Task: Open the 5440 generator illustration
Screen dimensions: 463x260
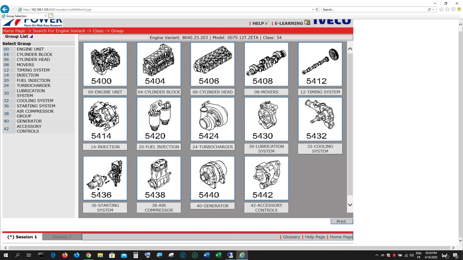Action: pyautogui.click(x=212, y=178)
